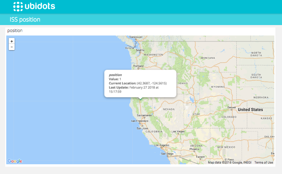Image resolution: width=282 pixels, height=174 pixels.
Task: Click the NORTH DAKOTA state label
Action: pos(256,54)
